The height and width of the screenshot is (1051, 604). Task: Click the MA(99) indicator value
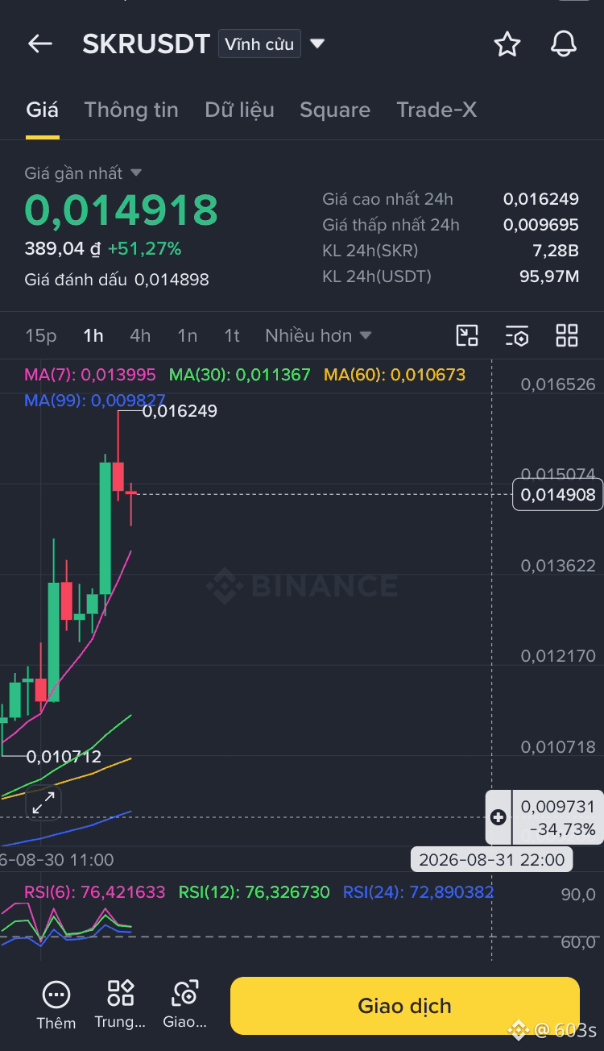tap(95, 400)
